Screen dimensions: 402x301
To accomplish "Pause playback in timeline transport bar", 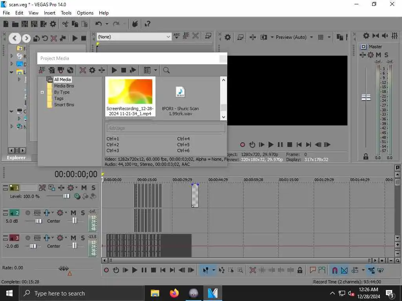I will click(x=144, y=270).
